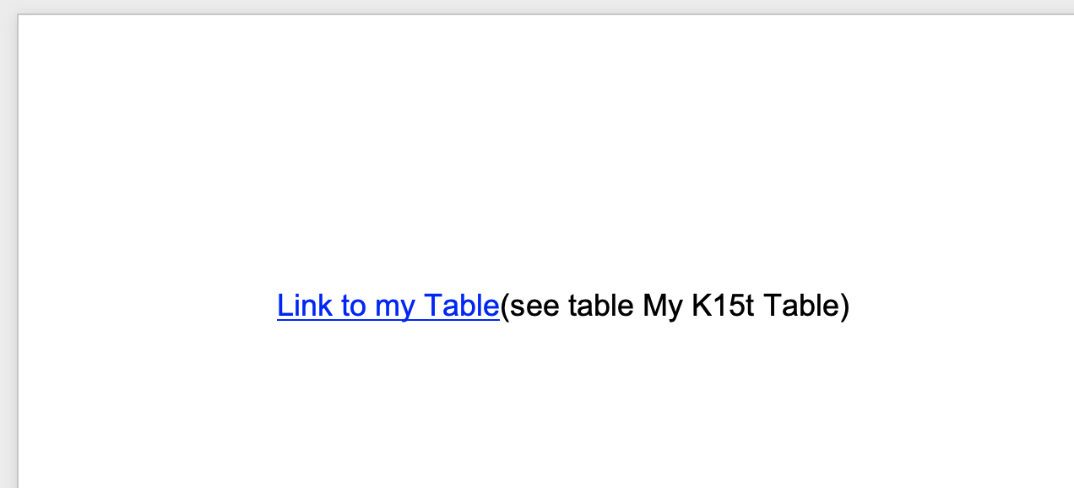Click the word "my" in the blue hyperlink
Image resolution: width=1074 pixels, height=488 pixels.
tap(394, 307)
